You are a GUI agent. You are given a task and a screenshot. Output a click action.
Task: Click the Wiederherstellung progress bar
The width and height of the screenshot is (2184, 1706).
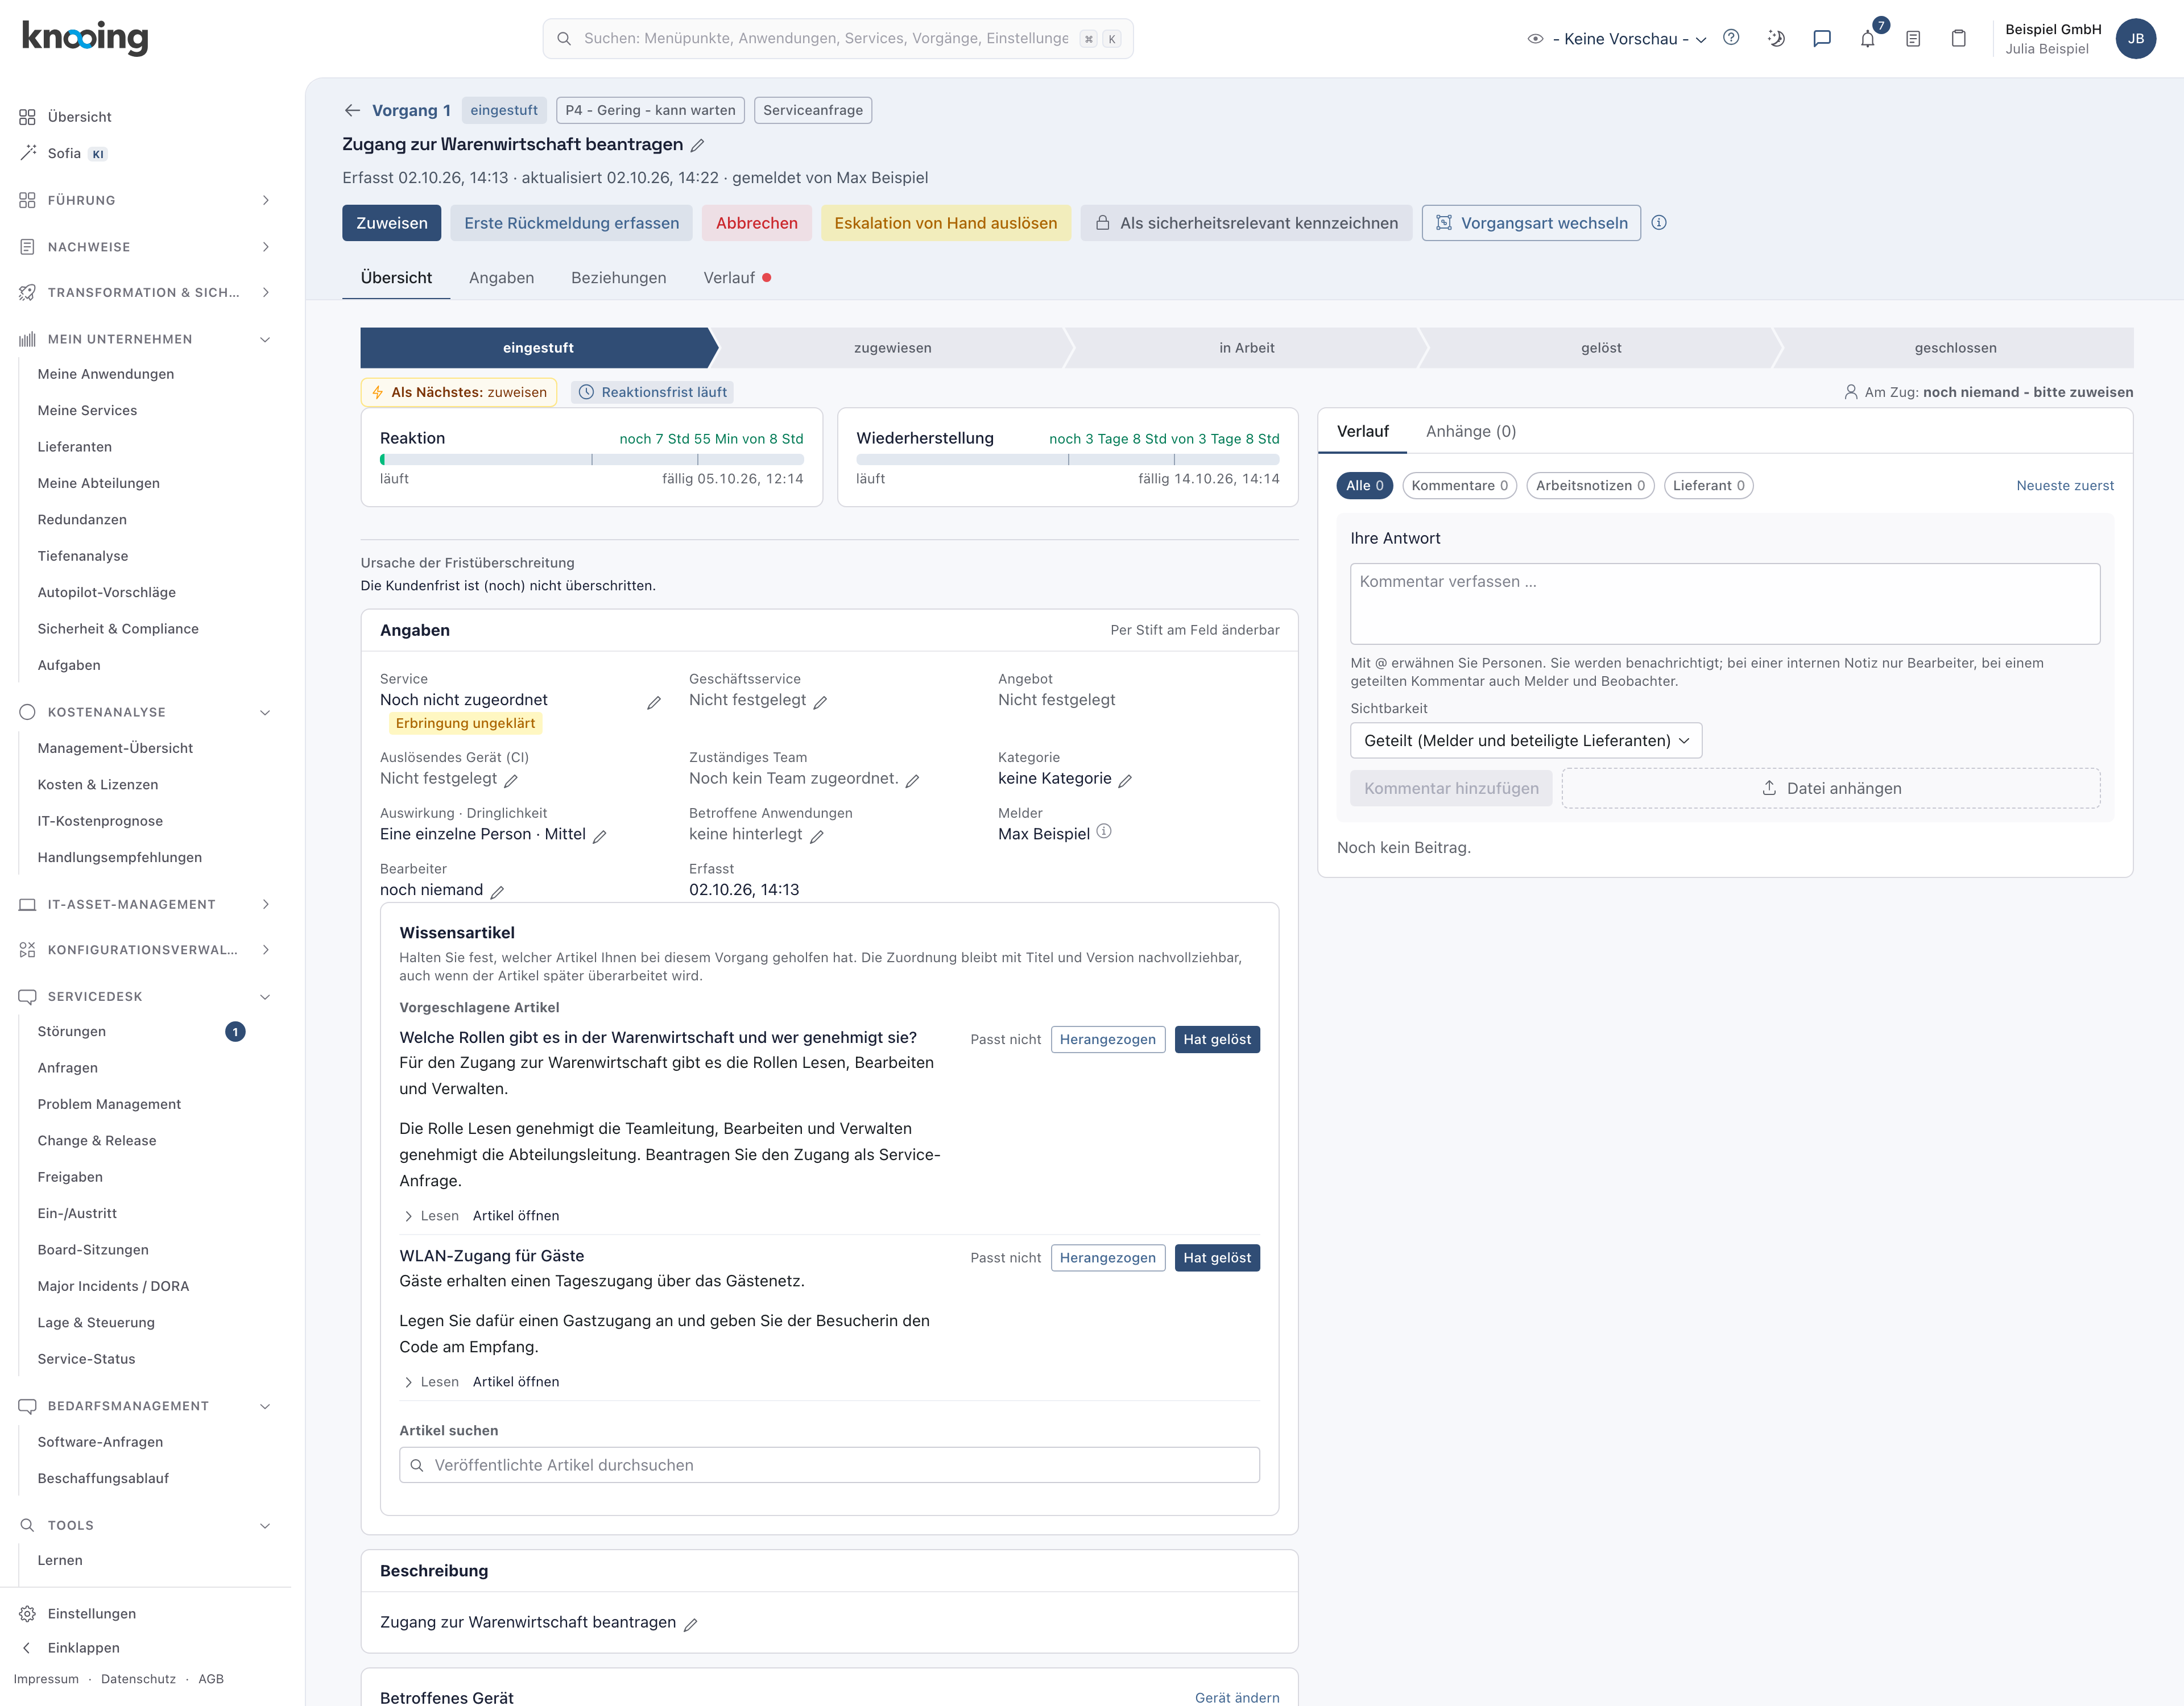click(x=1067, y=460)
